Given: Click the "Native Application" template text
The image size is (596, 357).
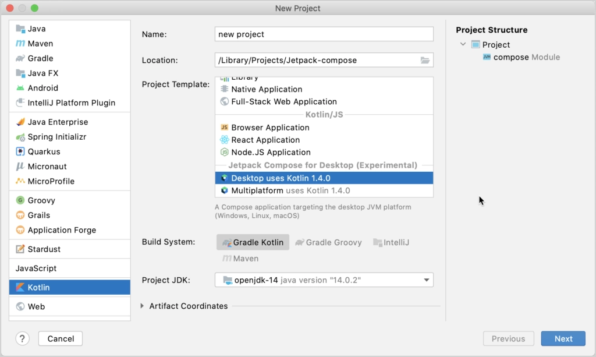Looking at the screenshot, I should coord(267,89).
